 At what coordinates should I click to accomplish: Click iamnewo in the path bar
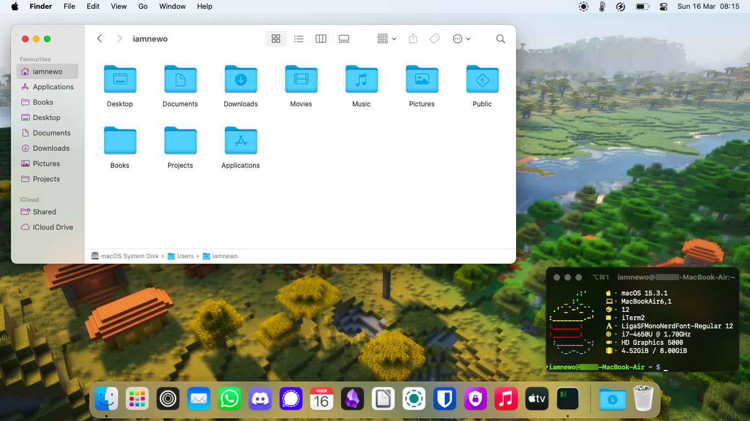220,256
